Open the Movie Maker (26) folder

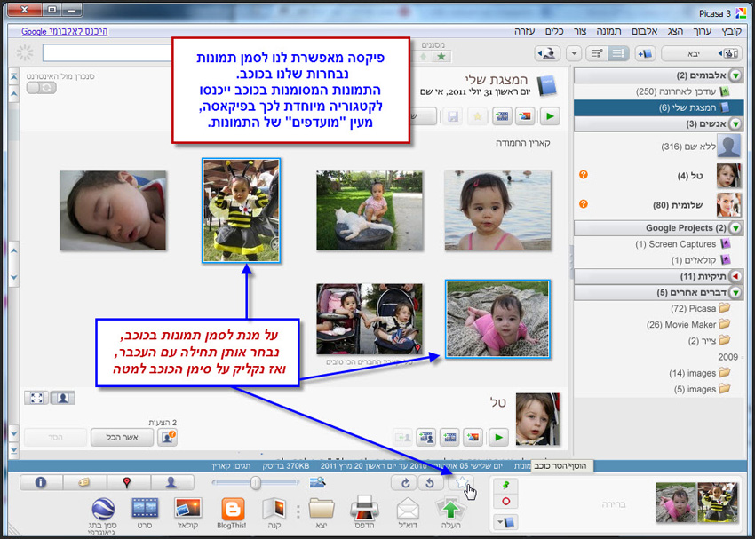[x=657, y=324]
